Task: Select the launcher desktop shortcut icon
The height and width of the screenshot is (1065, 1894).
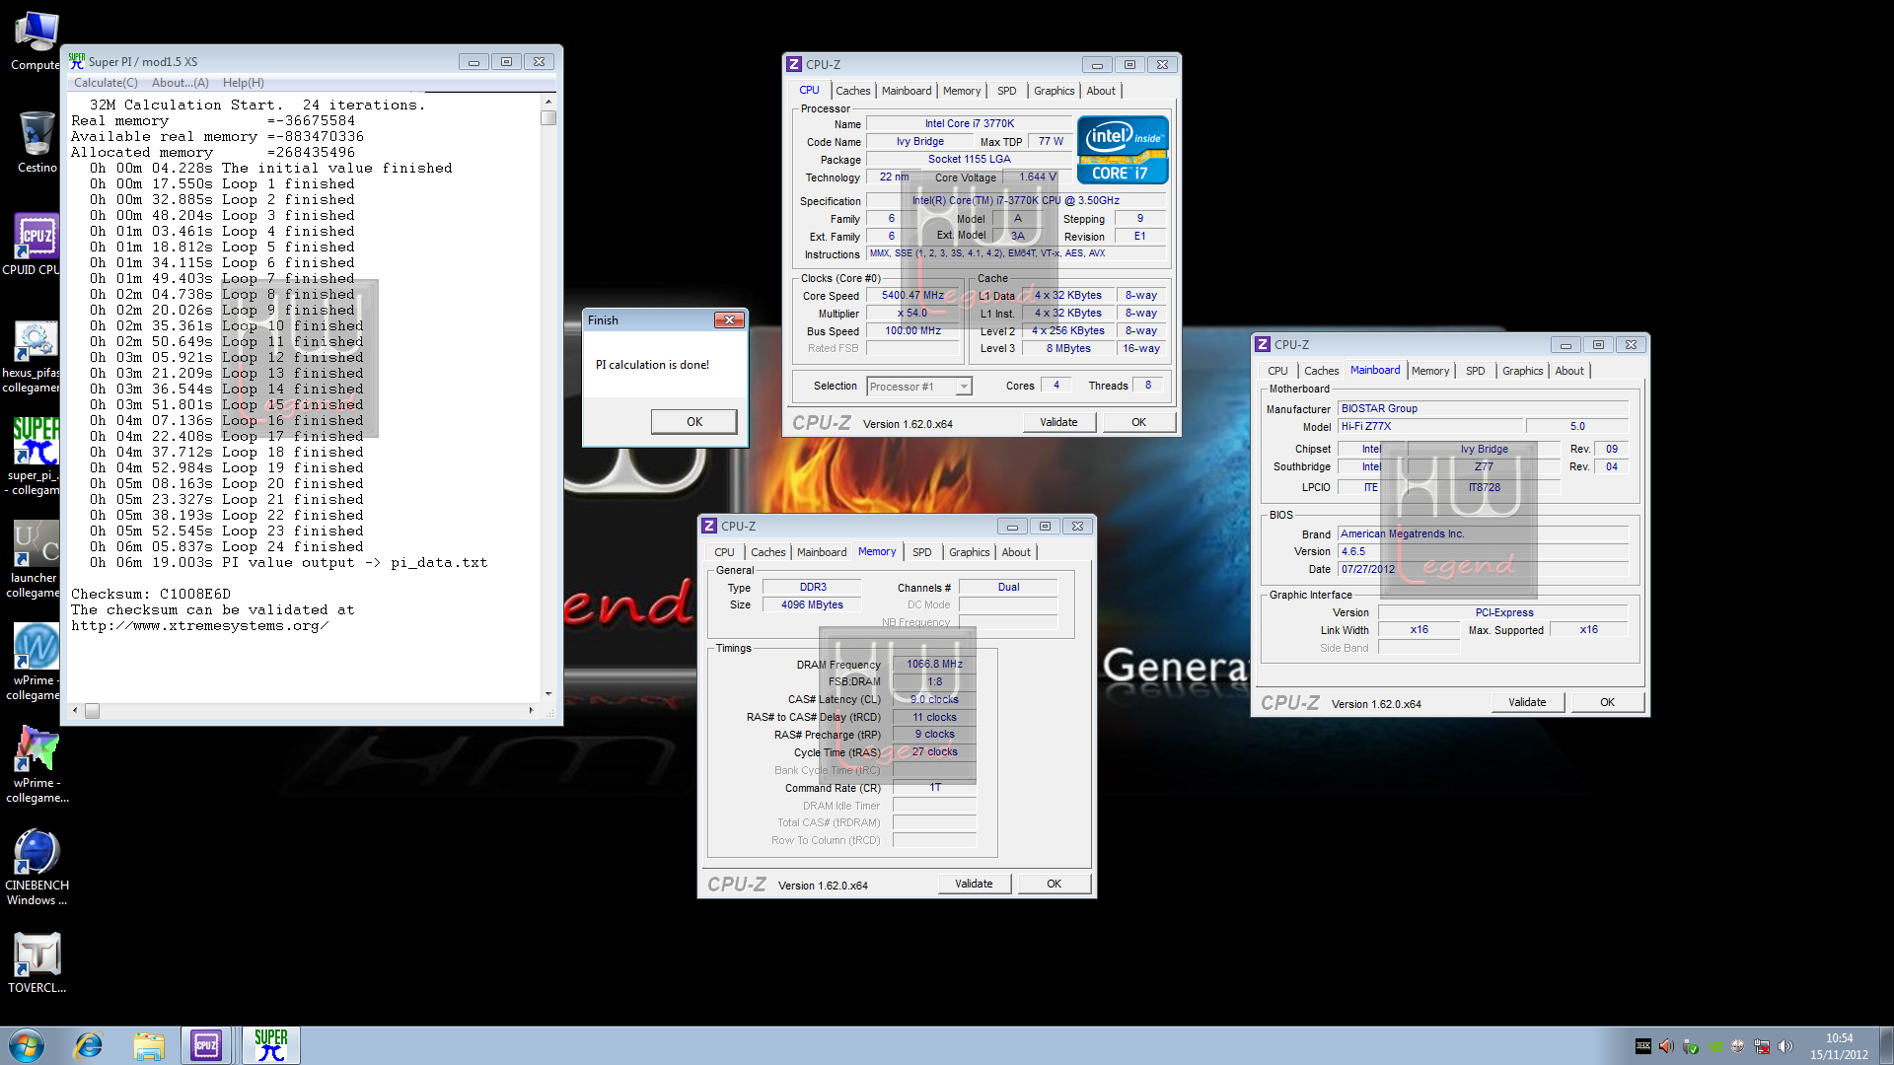Action: (36, 559)
